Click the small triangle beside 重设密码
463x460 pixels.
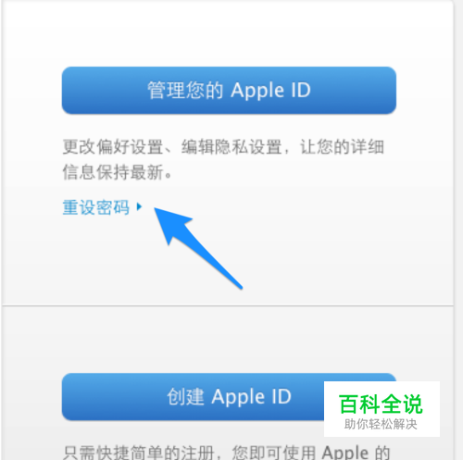(139, 206)
